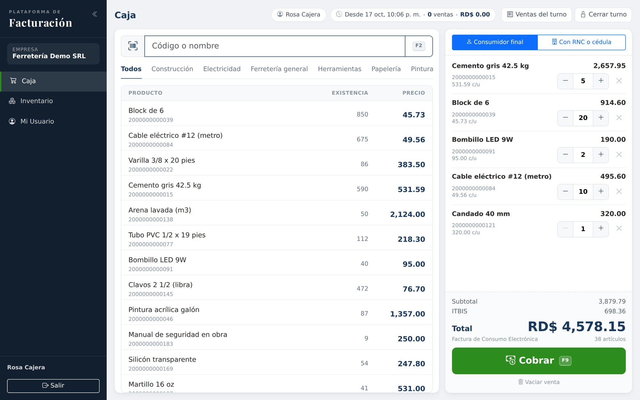
Task: Select the Cable eléctrico #12 (metro) product row
Action: click(277, 139)
